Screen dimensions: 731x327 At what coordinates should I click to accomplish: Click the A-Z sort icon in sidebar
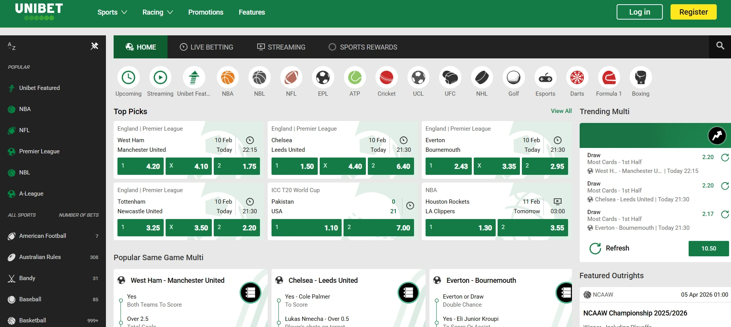tap(12, 46)
